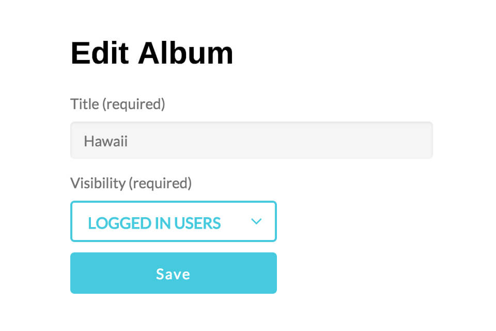Expand the visibility options via the chevron

pyautogui.click(x=256, y=221)
